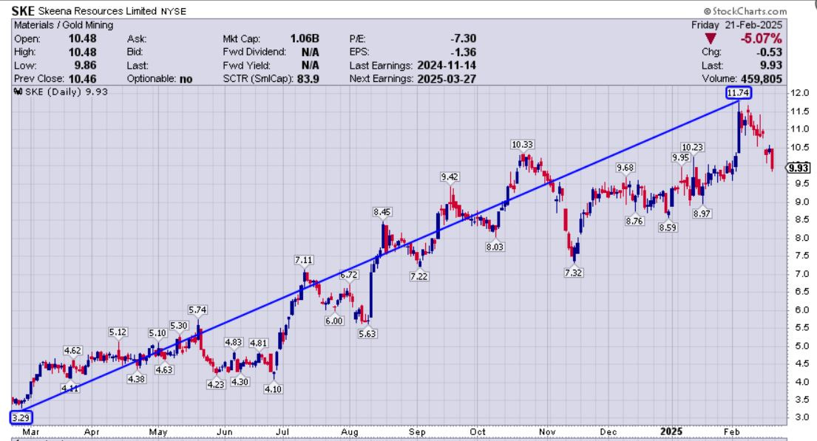
Task: Click the SCTR (SmlCap) value 83.9
Action: point(308,78)
